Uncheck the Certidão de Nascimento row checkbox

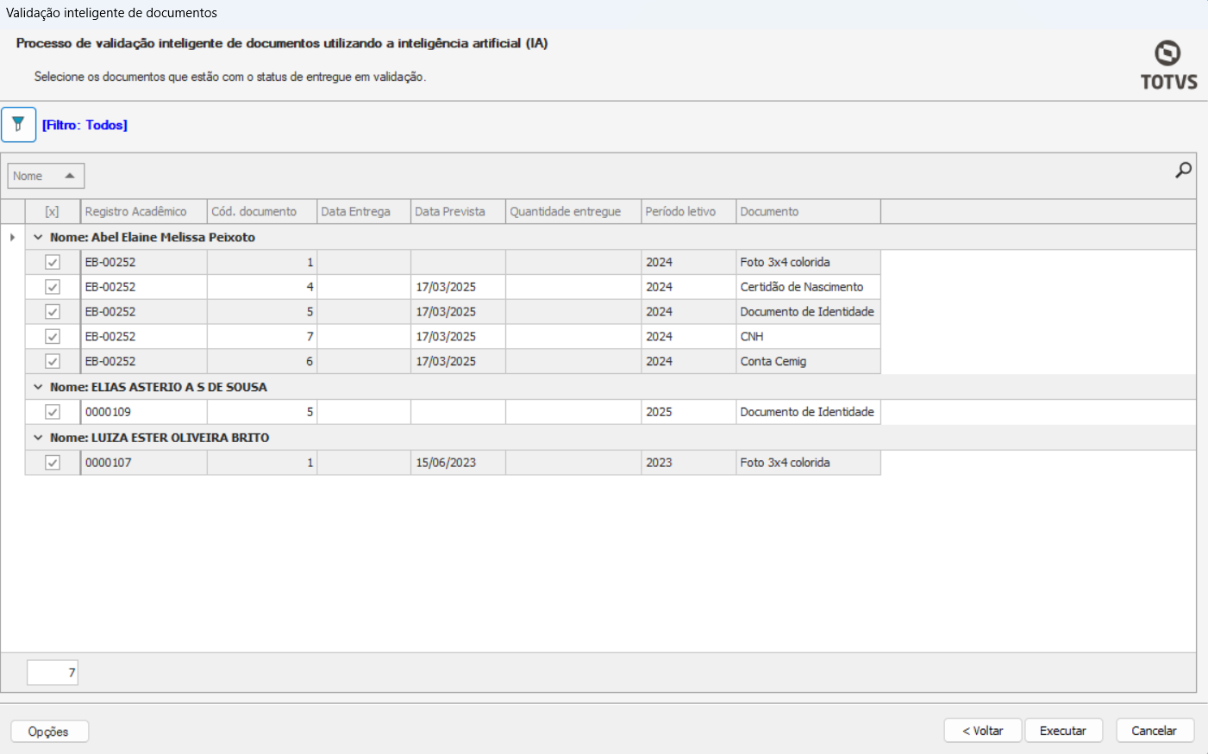[x=53, y=287]
